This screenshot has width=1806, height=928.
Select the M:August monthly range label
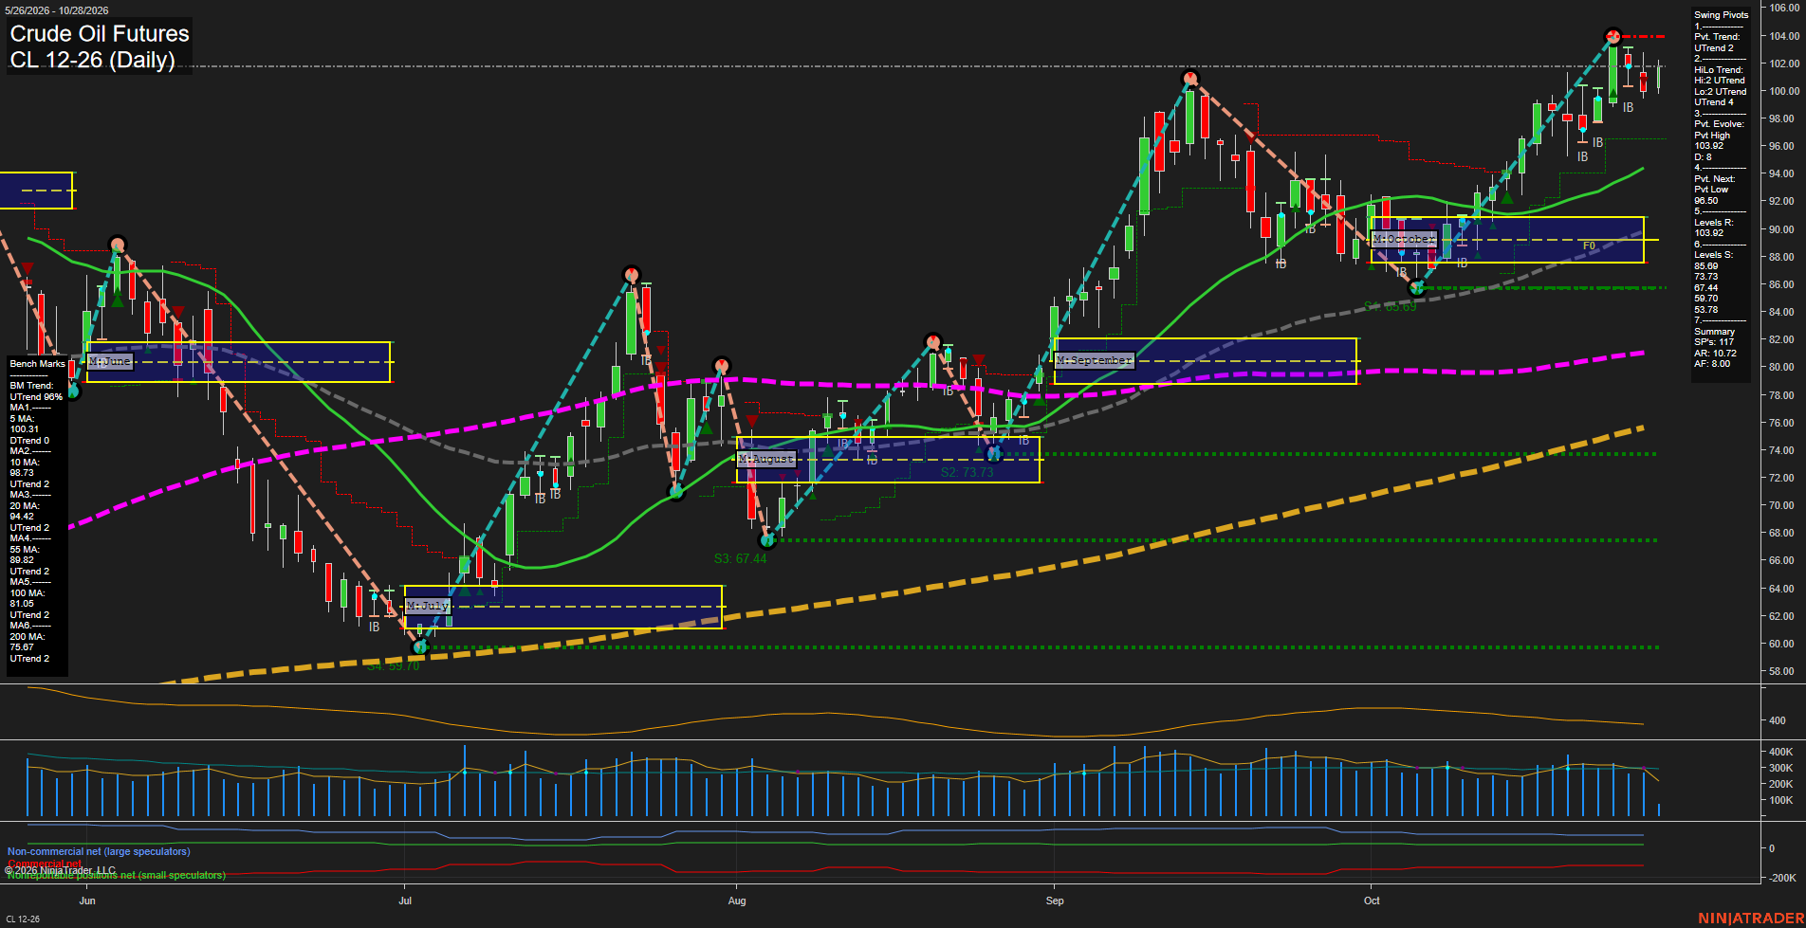766,459
